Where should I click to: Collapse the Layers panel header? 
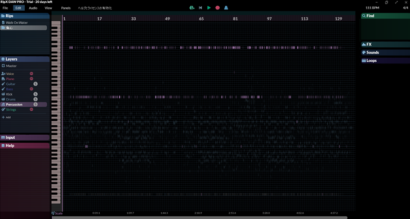pyautogui.click(x=25, y=59)
